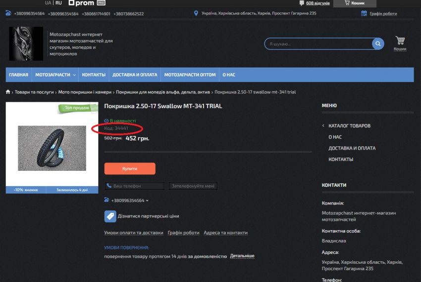Focus the Ваш телефон input field
The width and height of the screenshot is (421, 282).
tap(134, 186)
